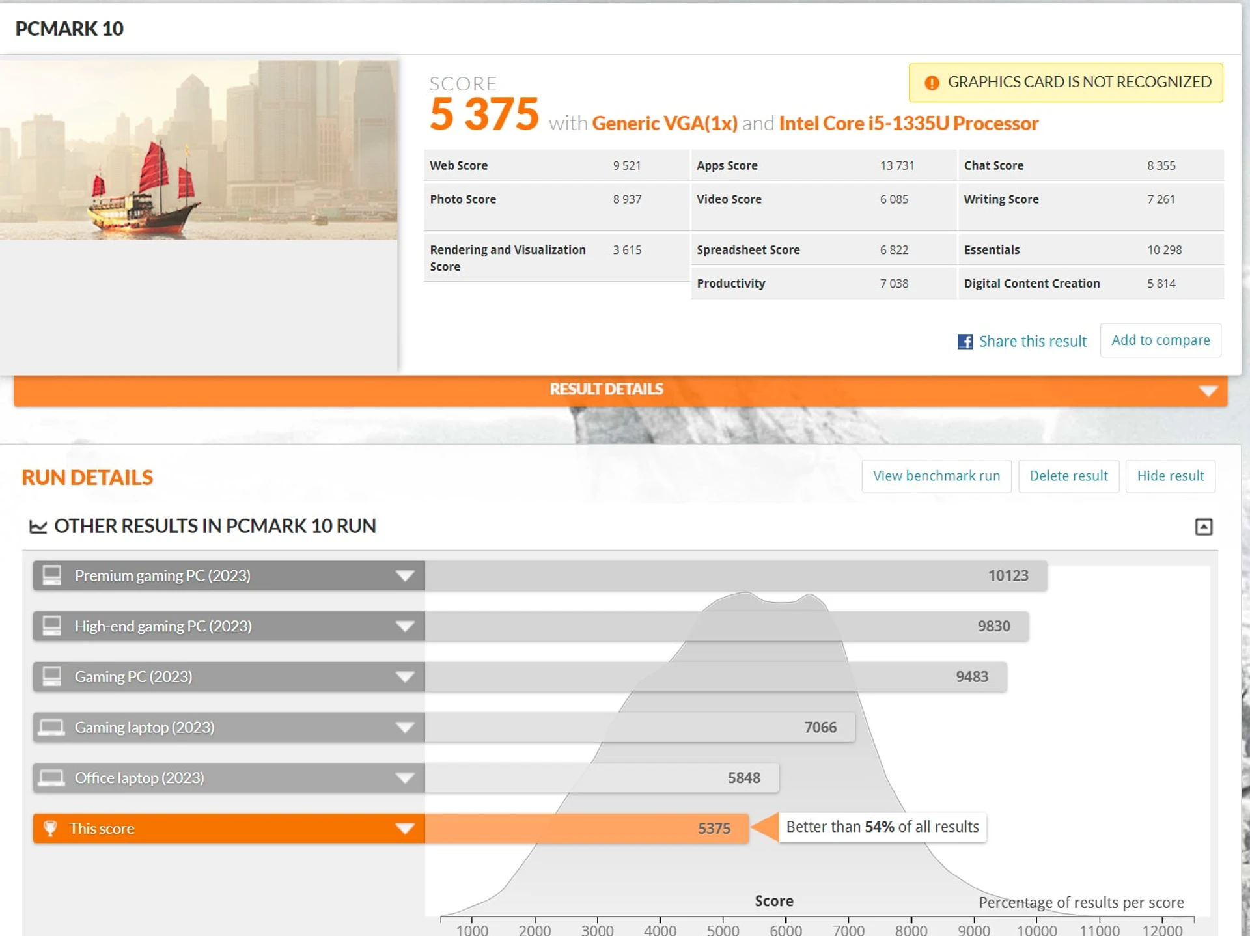Click the Photo Score label
Viewport: 1250px width, 936px height.
pyautogui.click(x=463, y=199)
